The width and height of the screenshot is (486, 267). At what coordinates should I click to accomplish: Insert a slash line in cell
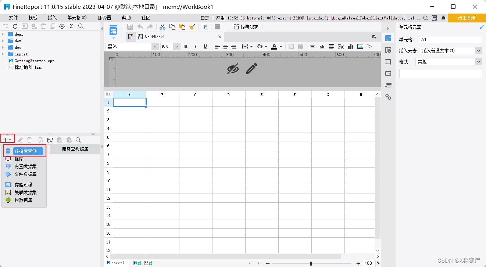370,47
